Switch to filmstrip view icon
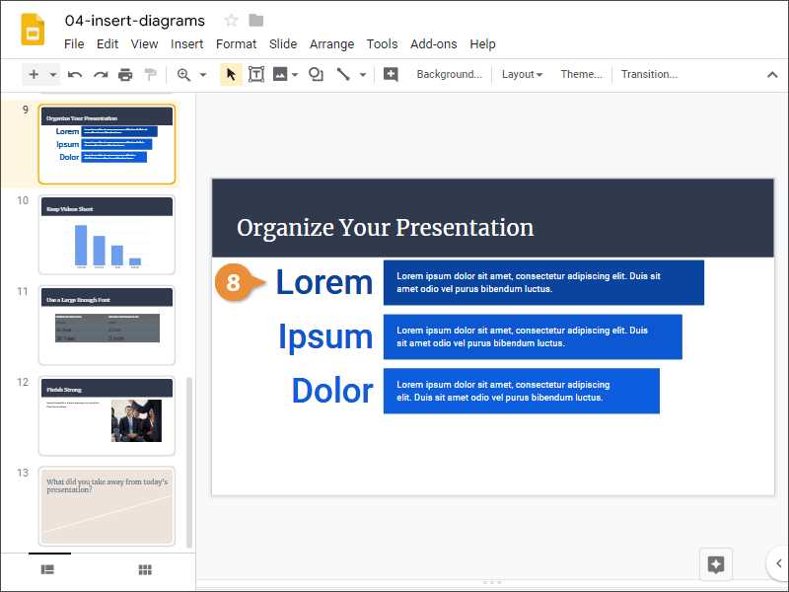 47,569
